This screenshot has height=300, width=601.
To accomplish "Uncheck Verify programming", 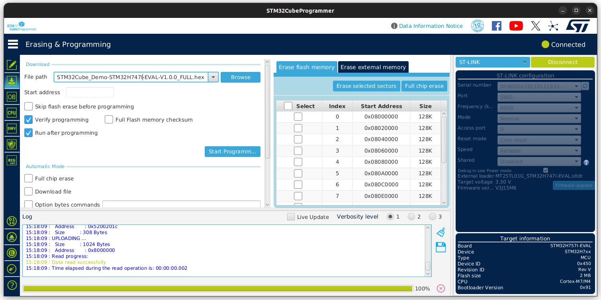I will tap(28, 120).
